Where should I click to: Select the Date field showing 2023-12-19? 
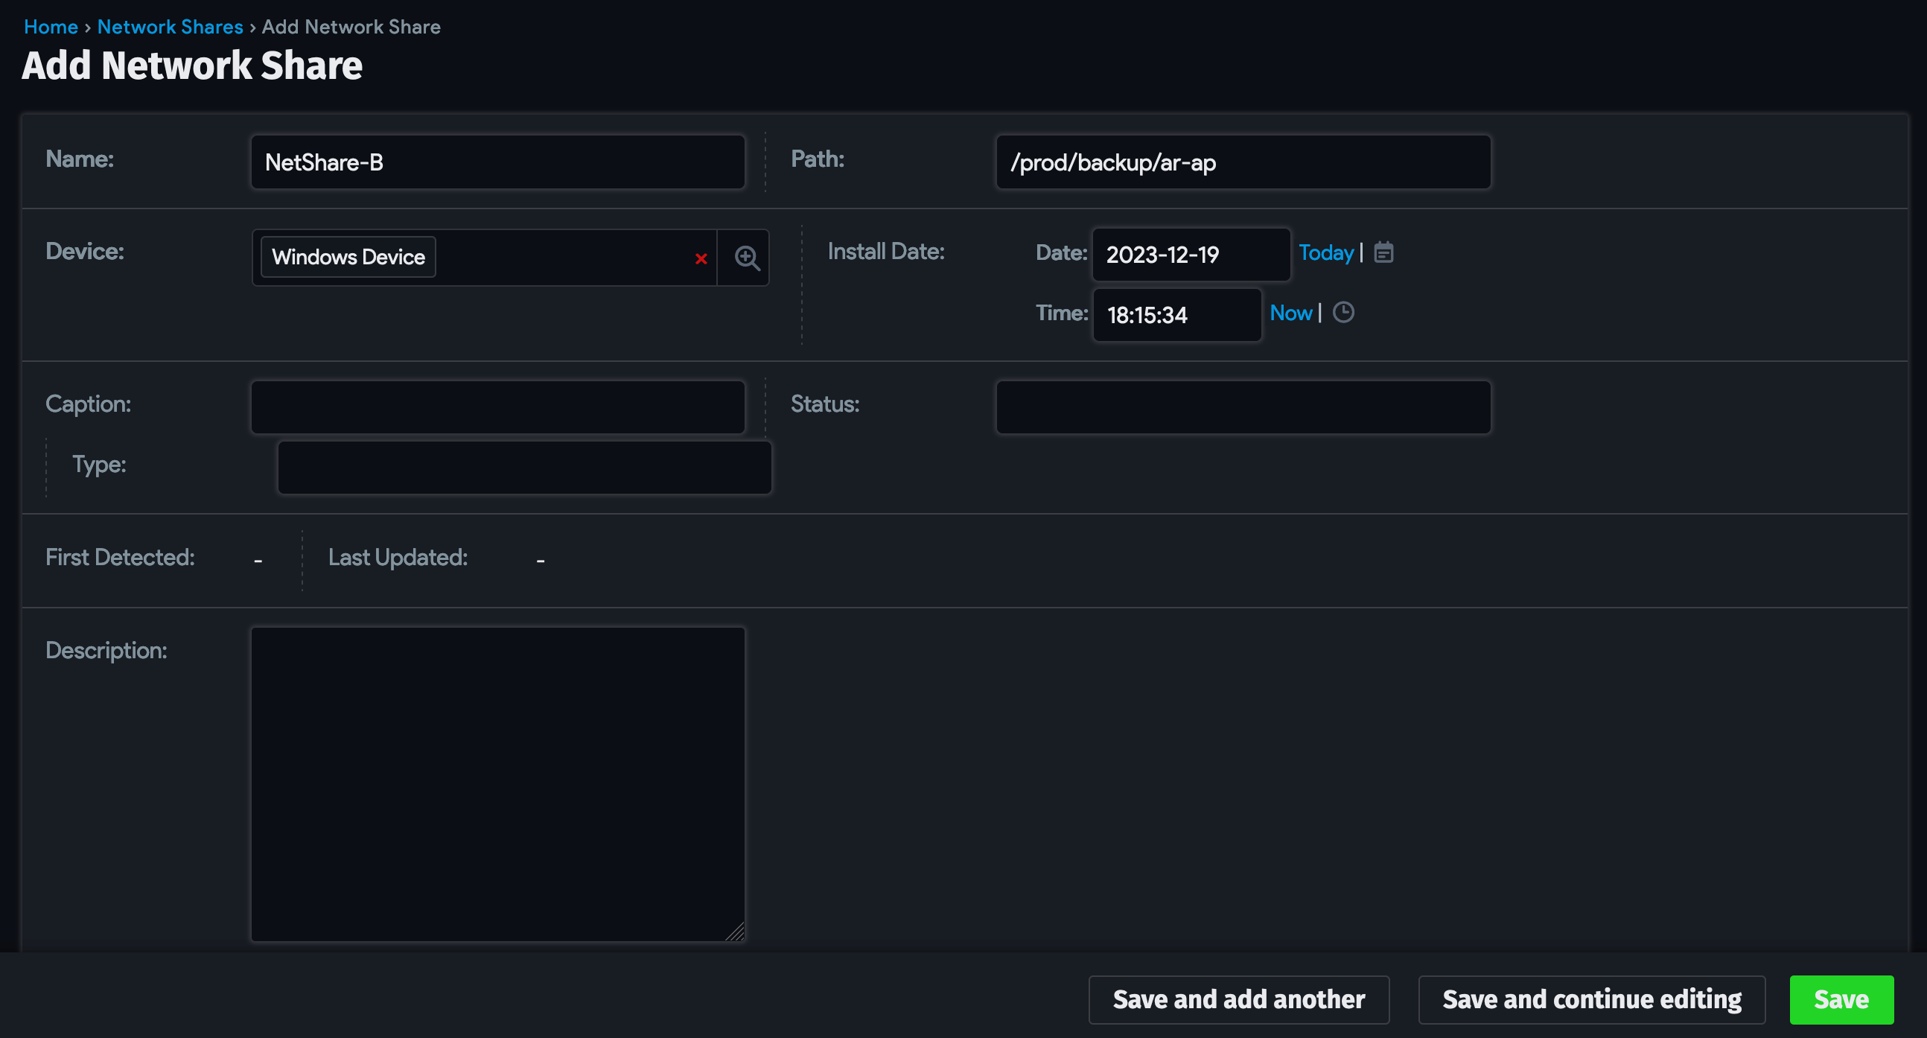point(1190,254)
